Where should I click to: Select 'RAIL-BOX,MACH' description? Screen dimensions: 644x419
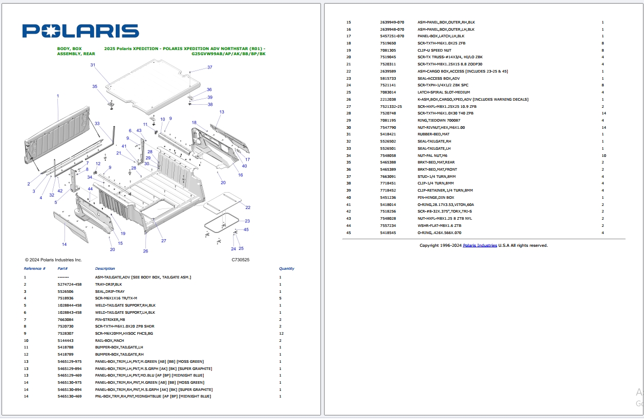(x=110, y=340)
